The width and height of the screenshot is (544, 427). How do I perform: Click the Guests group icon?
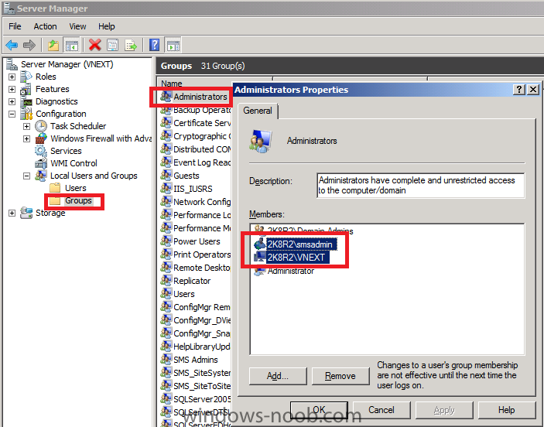166,175
